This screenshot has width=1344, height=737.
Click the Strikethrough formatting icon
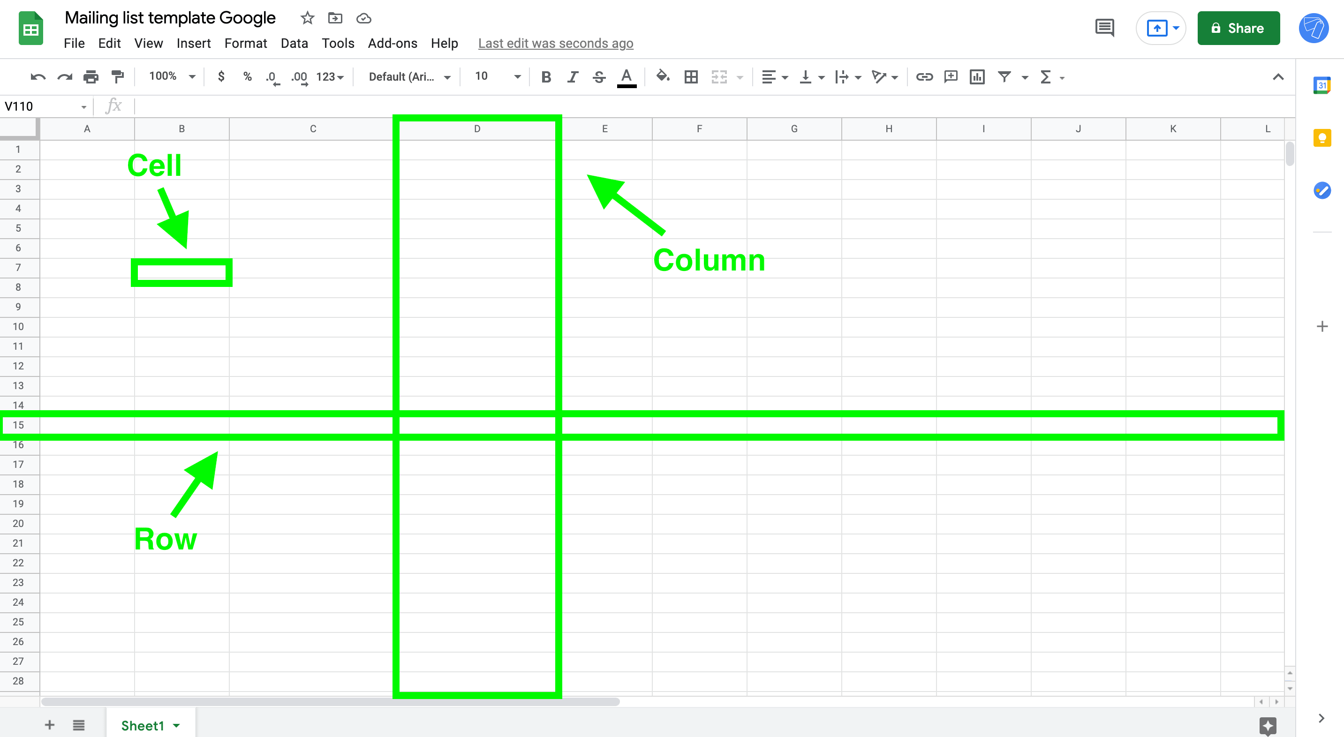click(599, 76)
